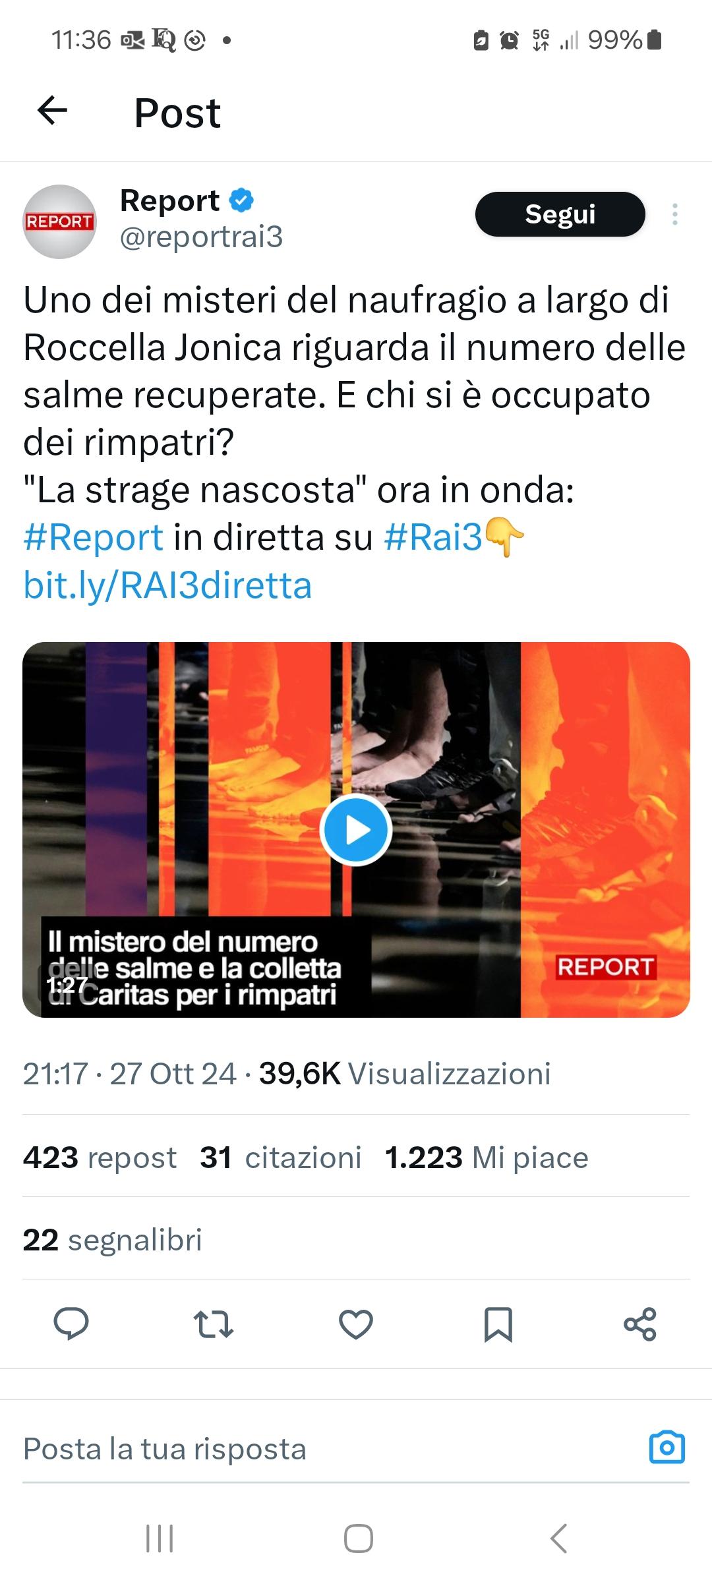View the 1.223 Mi piace list
Screen dimensions: 712x1582
[487, 1157]
